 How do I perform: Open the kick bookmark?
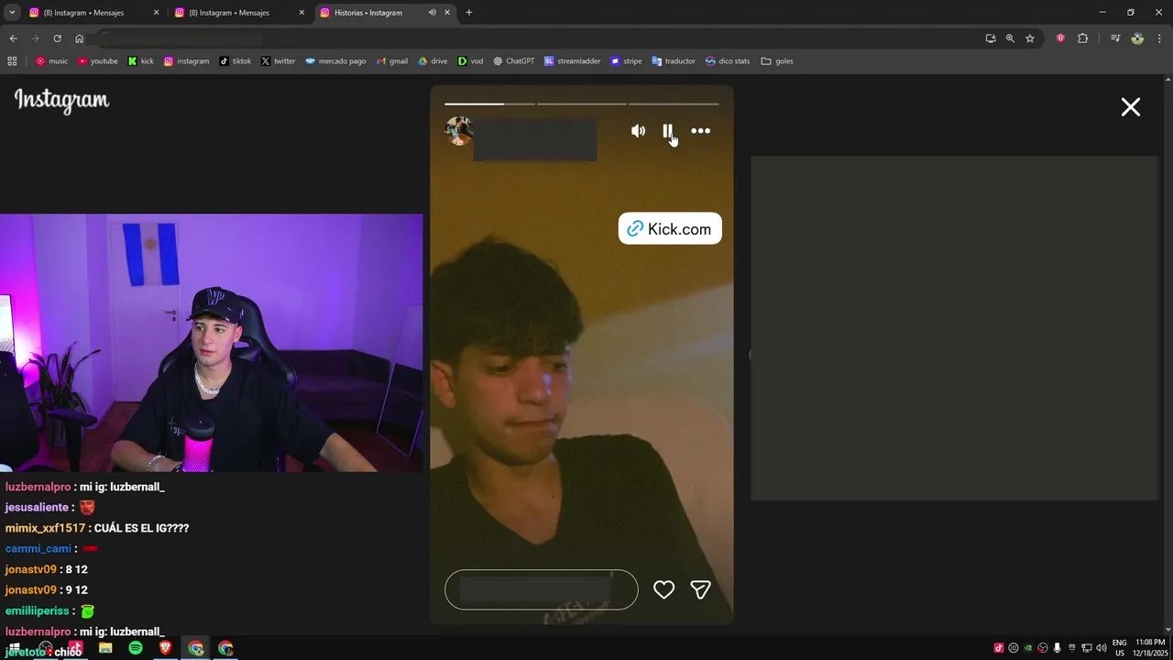point(140,61)
